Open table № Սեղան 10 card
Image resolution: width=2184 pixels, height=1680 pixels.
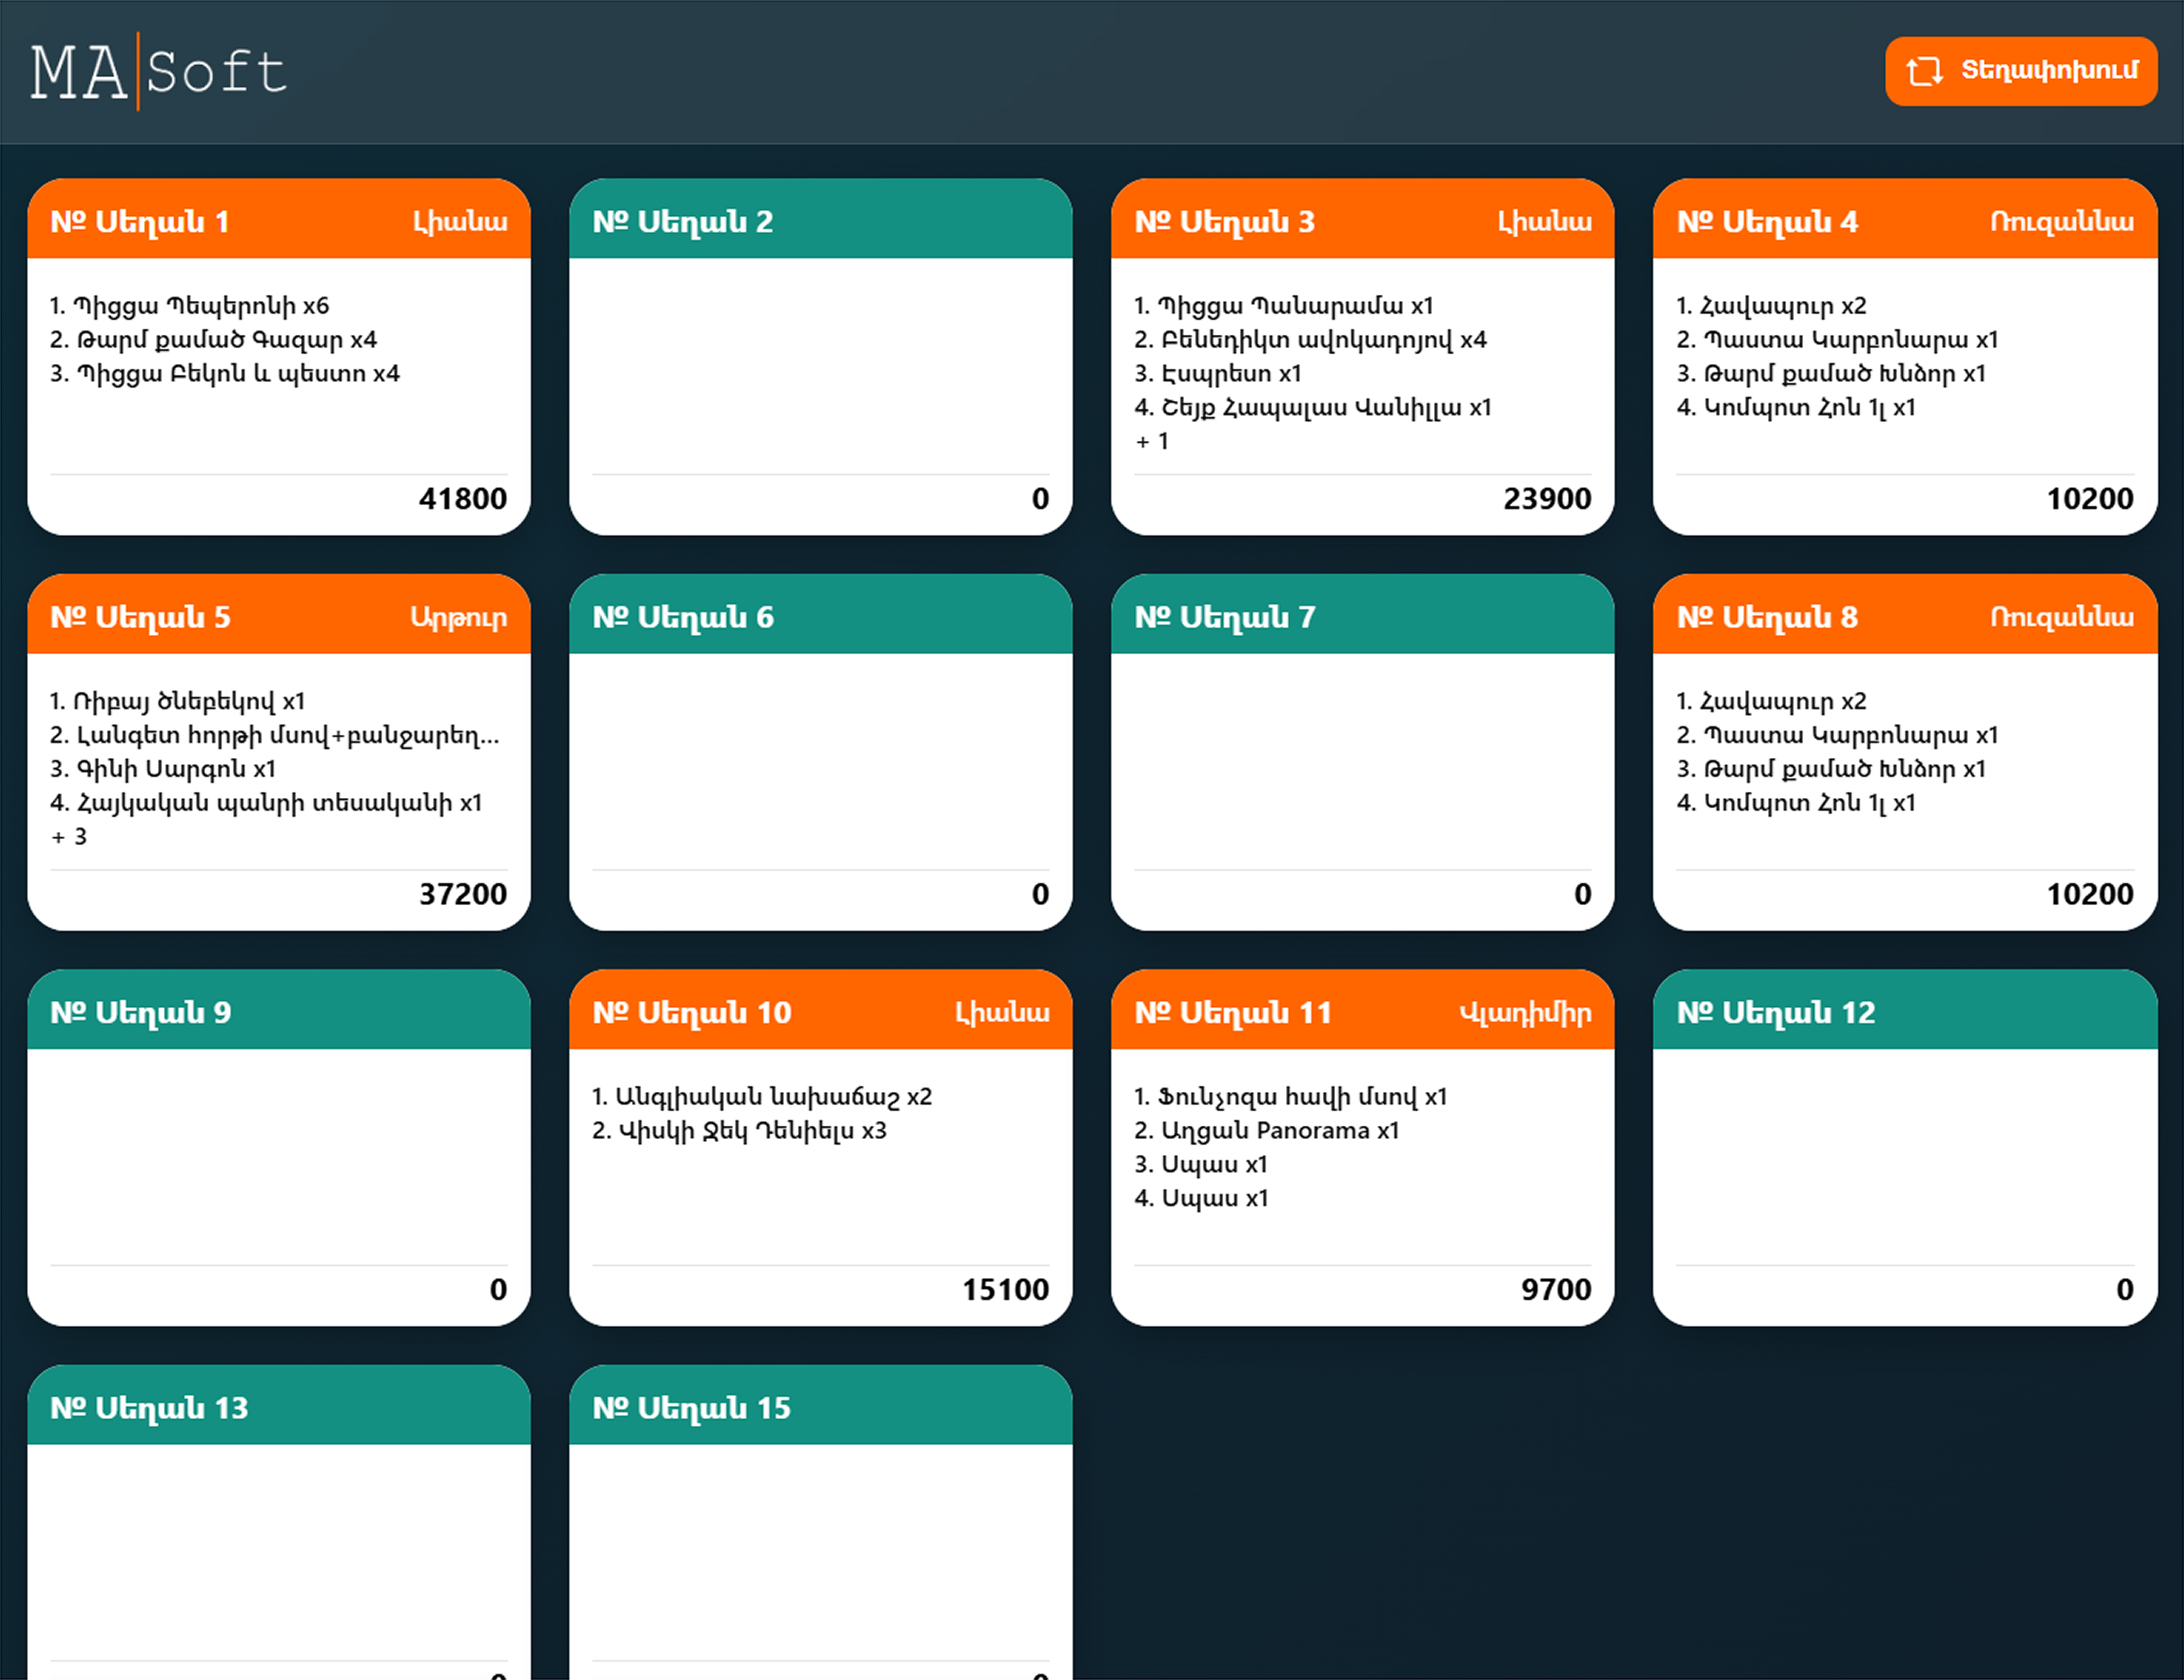point(821,1148)
